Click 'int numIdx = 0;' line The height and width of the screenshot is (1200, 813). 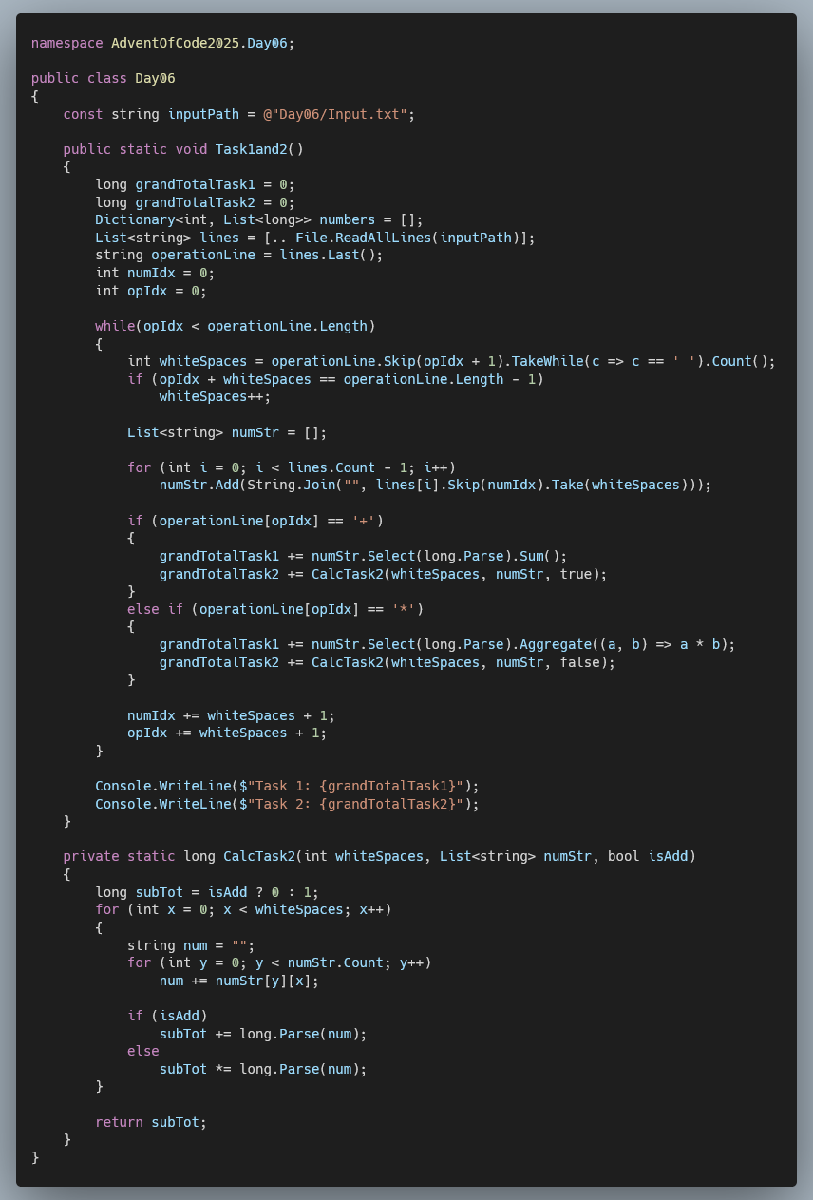(155, 273)
